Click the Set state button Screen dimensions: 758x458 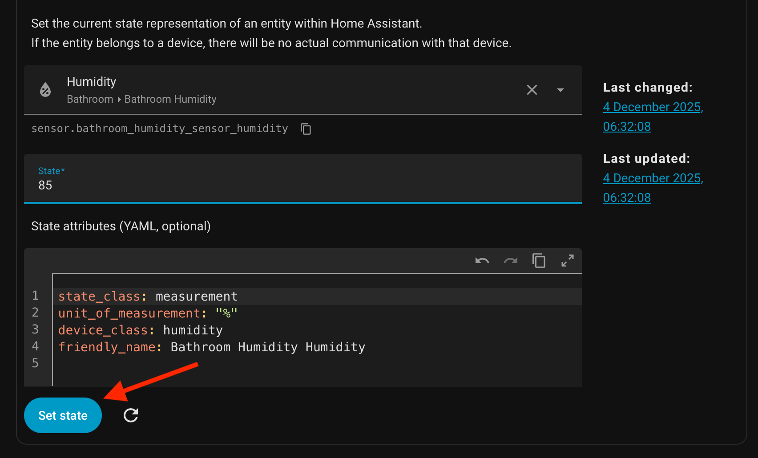tap(63, 415)
